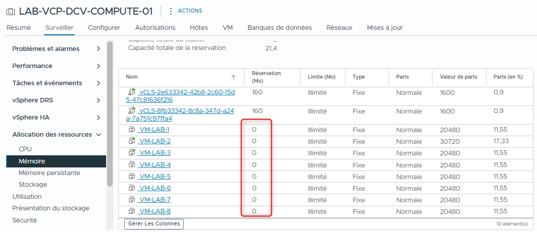
Task: Sort by Nom using the arrow icon
Action: (233, 77)
